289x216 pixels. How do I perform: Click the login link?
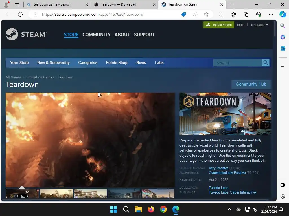click(240, 25)
